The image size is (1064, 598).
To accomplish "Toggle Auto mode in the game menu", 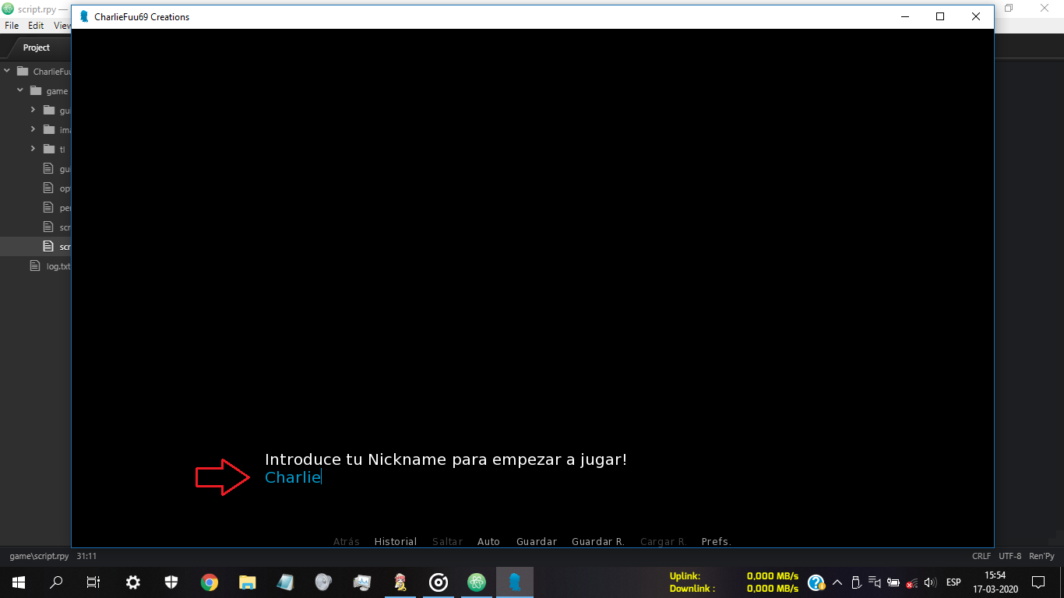I will click(488, 542).
